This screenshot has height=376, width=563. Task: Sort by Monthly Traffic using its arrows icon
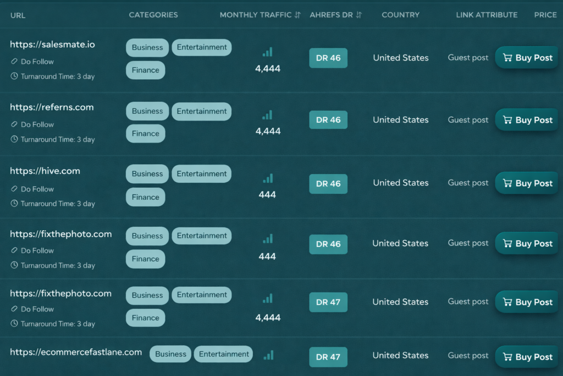[297, 15]
